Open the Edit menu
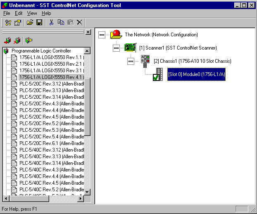The height and width of the screenshot is (214, 257). (x=19, y=13)
